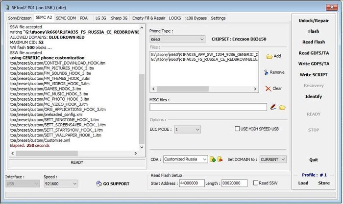Click the Files list horizontal scrollbar thumb
Image resolution: width=343 pixels, height=204 pixels.
183,89
